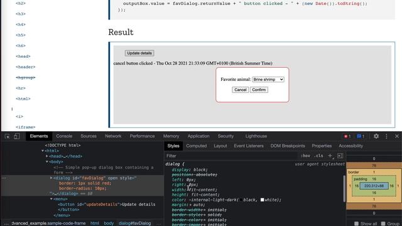Open the <hgroup> sidebar link
Viewport: 402px width, 226px height.
point(25,77)
